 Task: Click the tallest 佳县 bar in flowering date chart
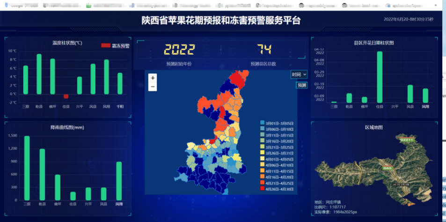click(380, 77)
